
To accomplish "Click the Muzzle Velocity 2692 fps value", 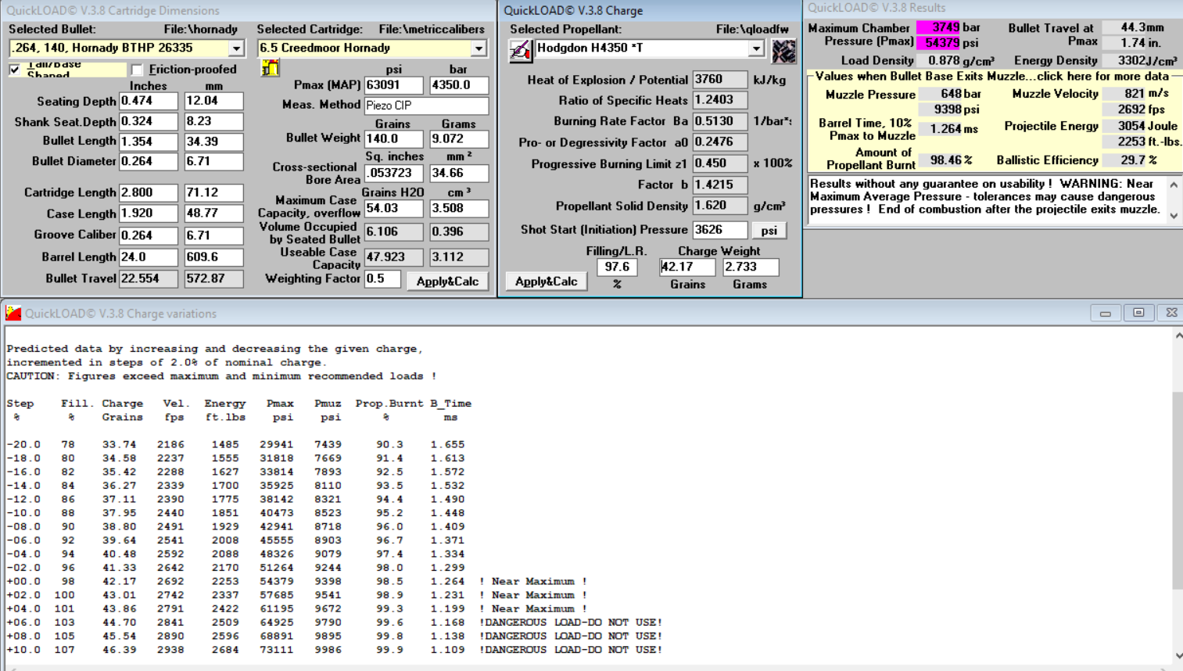I will coord(1124,109).
